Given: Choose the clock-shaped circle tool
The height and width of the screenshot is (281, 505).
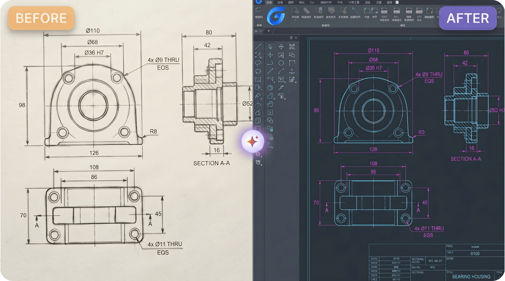Looking at the screenshot, I should click(x=270, y=87).
